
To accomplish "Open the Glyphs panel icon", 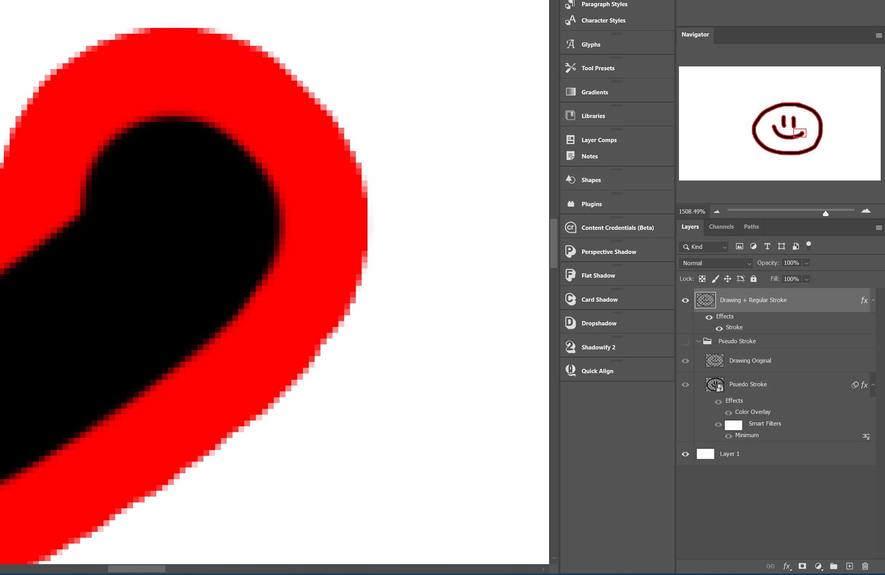I will 570,44.
